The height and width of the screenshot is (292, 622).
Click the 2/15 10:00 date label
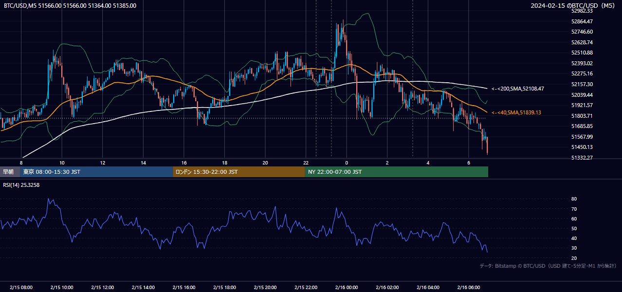pyautogui.click(x=62, y=287)
